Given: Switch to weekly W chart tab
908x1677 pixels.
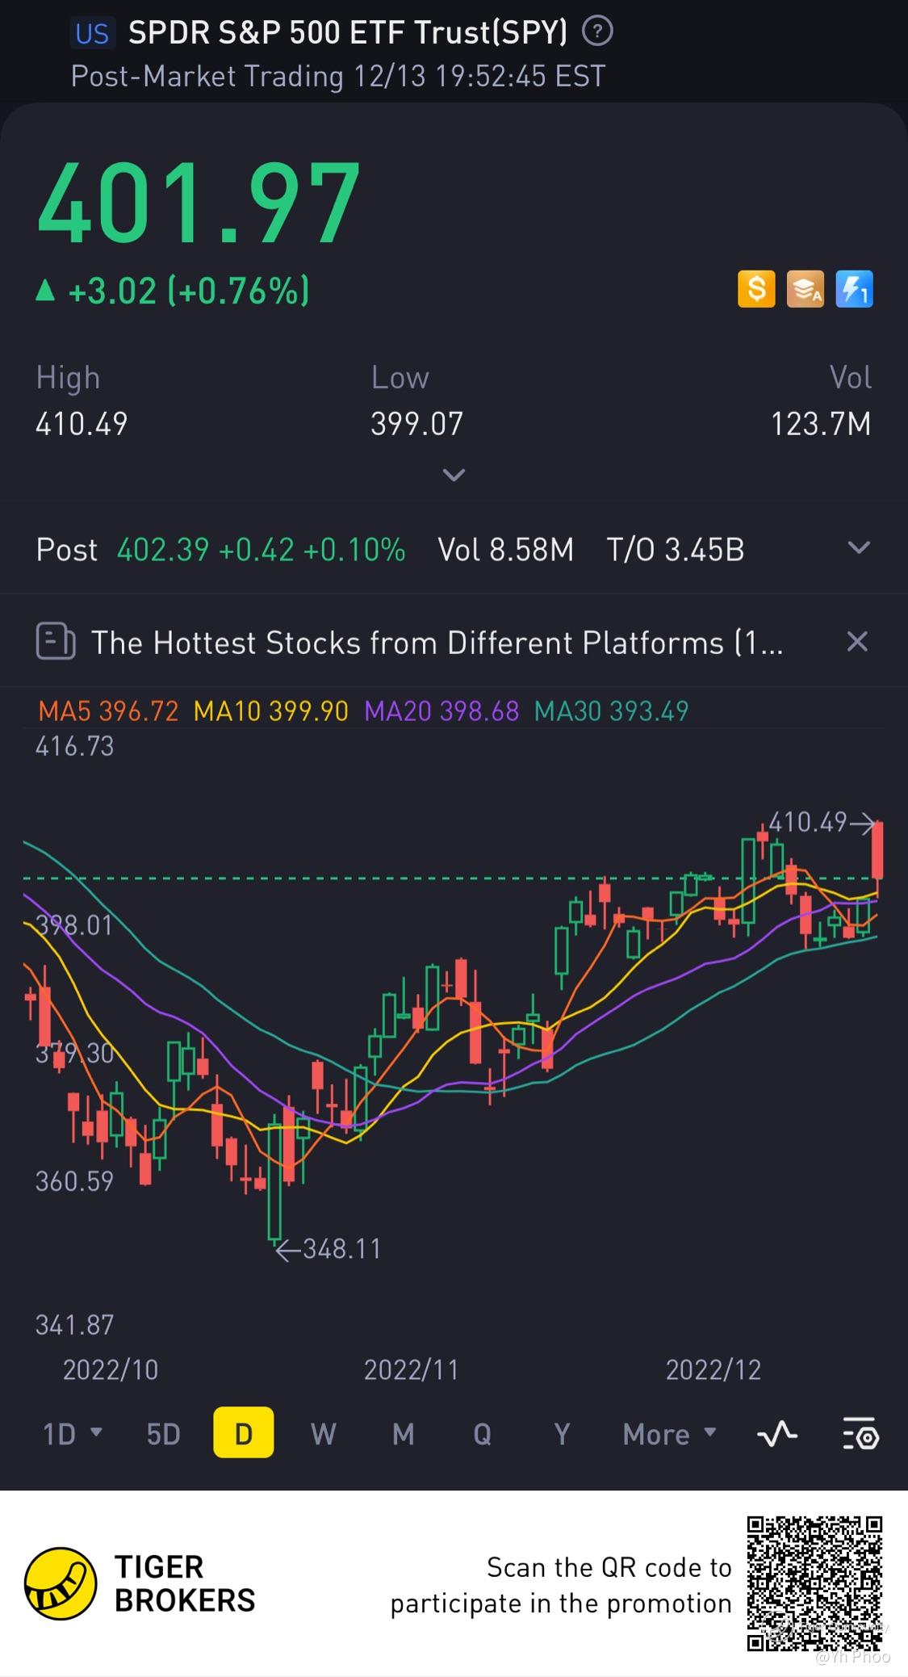Looking at the screenshot, I should [x=323, y=1434].
